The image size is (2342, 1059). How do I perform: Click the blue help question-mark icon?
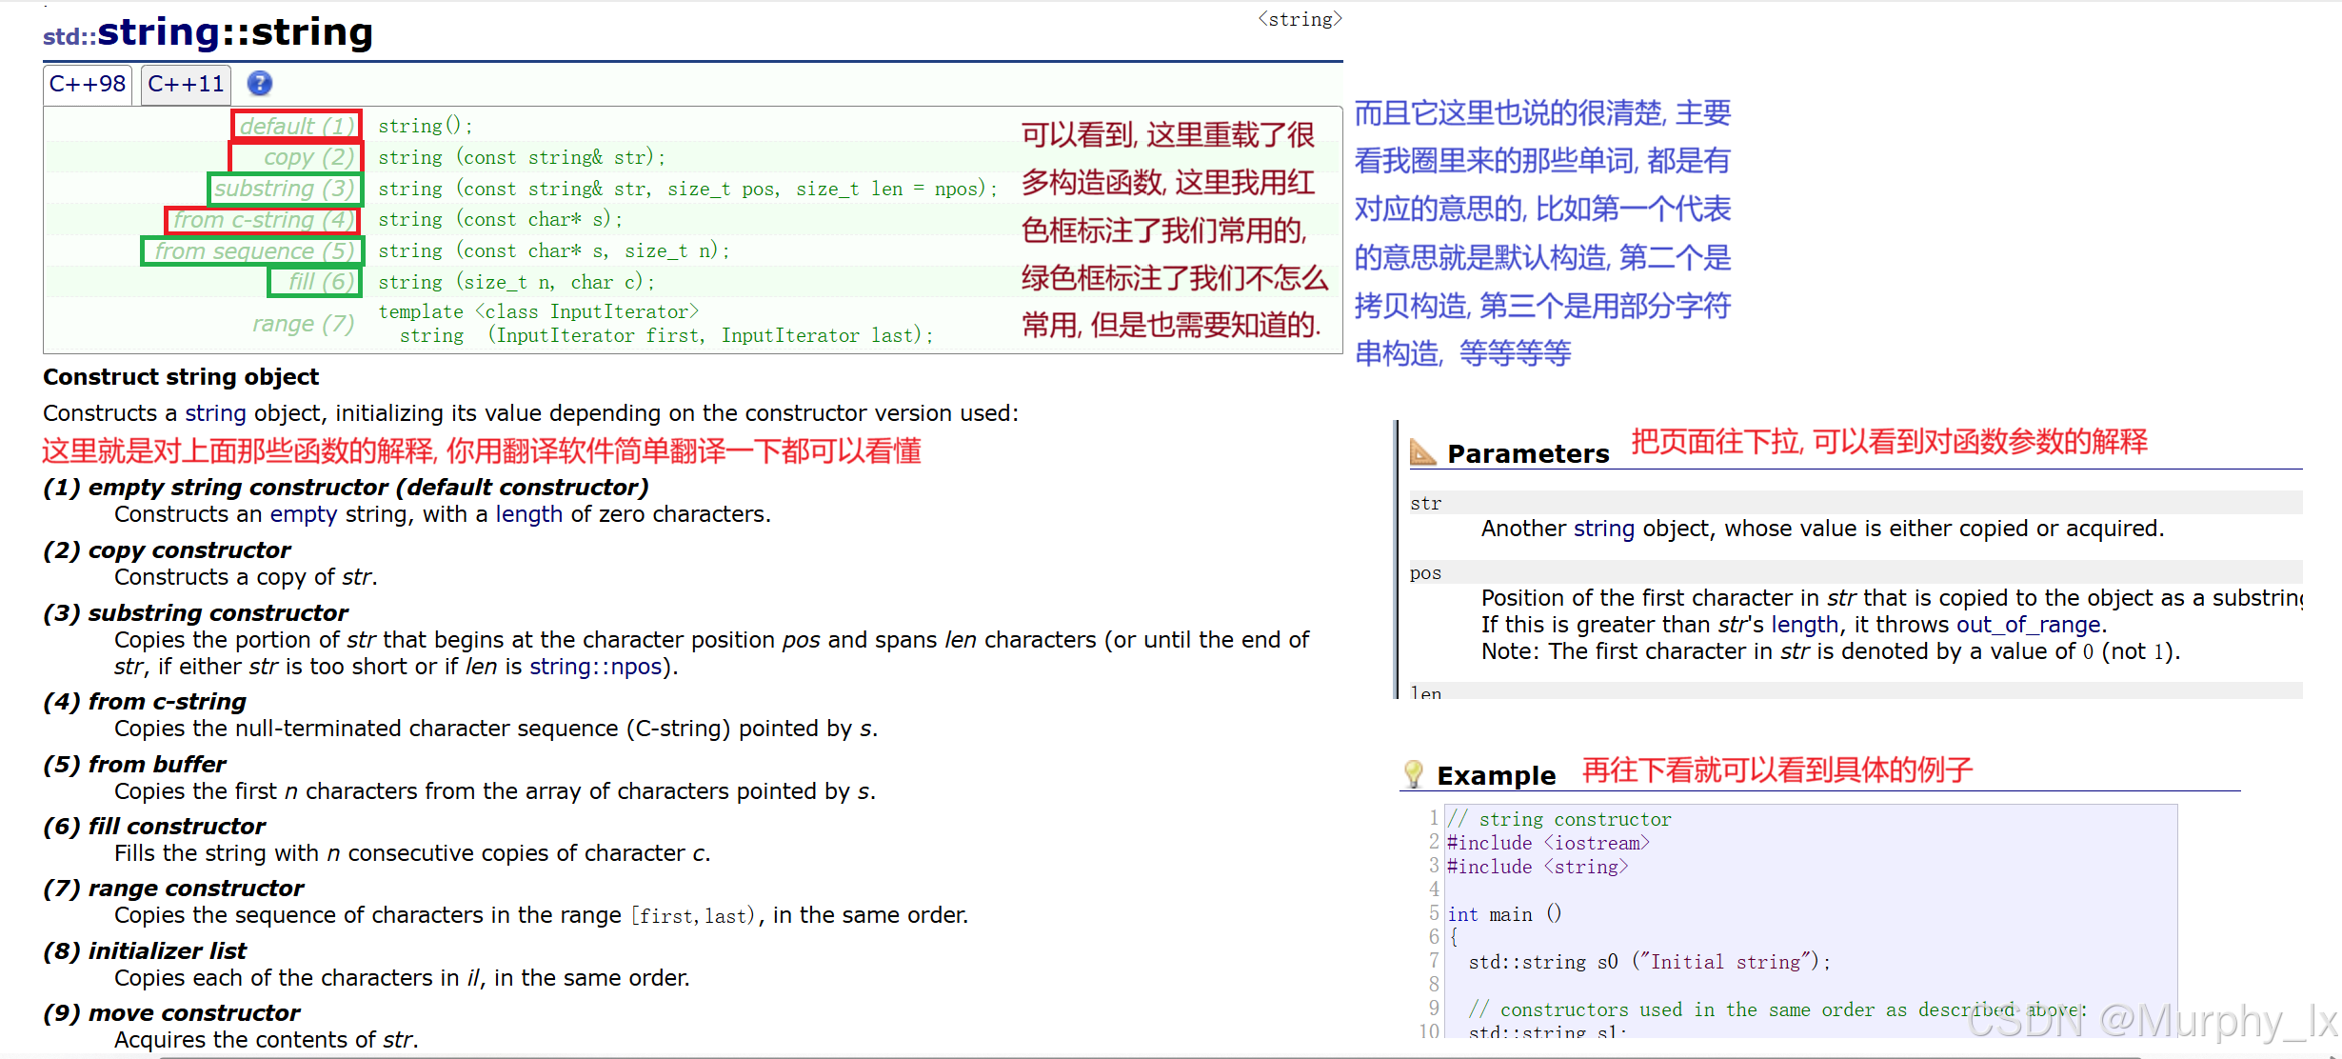(260, 84)
